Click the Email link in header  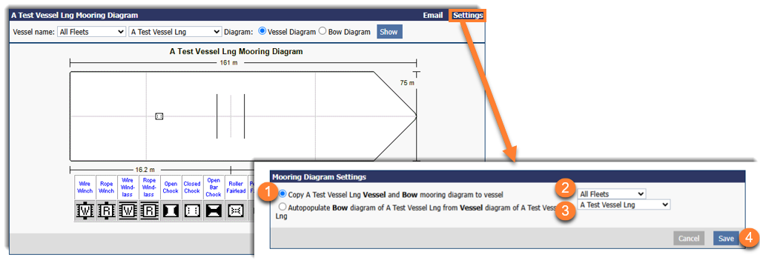433,15
